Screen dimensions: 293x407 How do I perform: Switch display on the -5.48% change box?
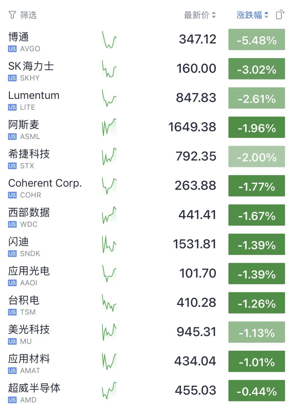point(257,40)
